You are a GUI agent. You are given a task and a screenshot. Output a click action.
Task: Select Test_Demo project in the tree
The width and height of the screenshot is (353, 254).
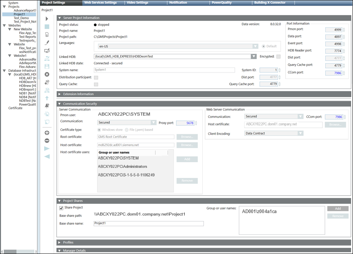(21, 18)
